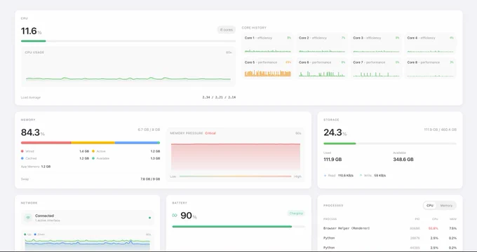Click the CPU usage progress bar
477x252 pixels.
pyautogui.click(x=128, y=41)
